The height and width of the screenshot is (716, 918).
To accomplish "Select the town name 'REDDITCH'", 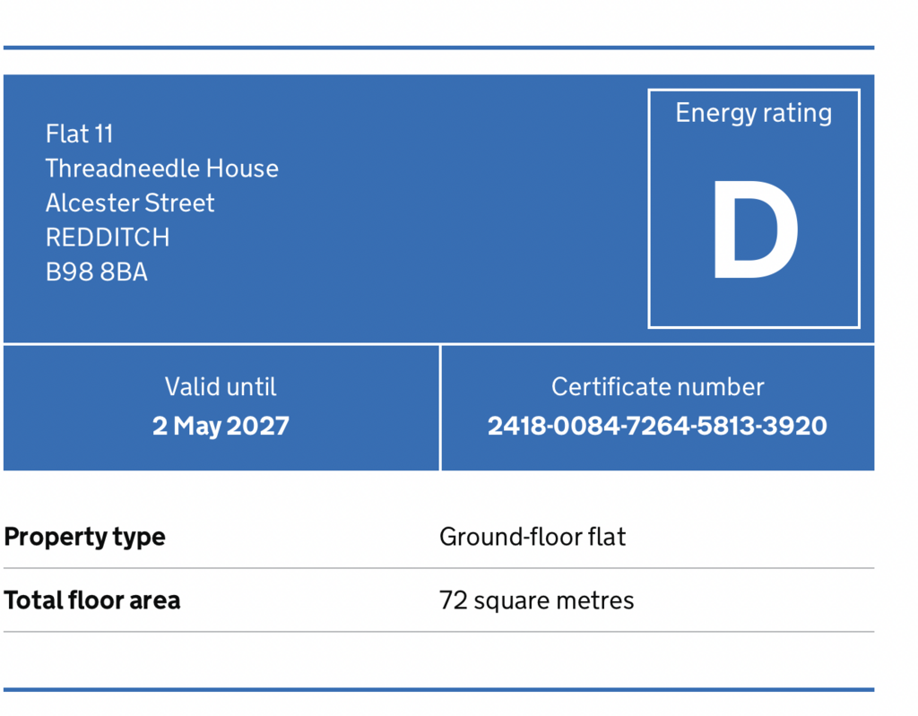I will pyautogui.click(x=108, y=237).
